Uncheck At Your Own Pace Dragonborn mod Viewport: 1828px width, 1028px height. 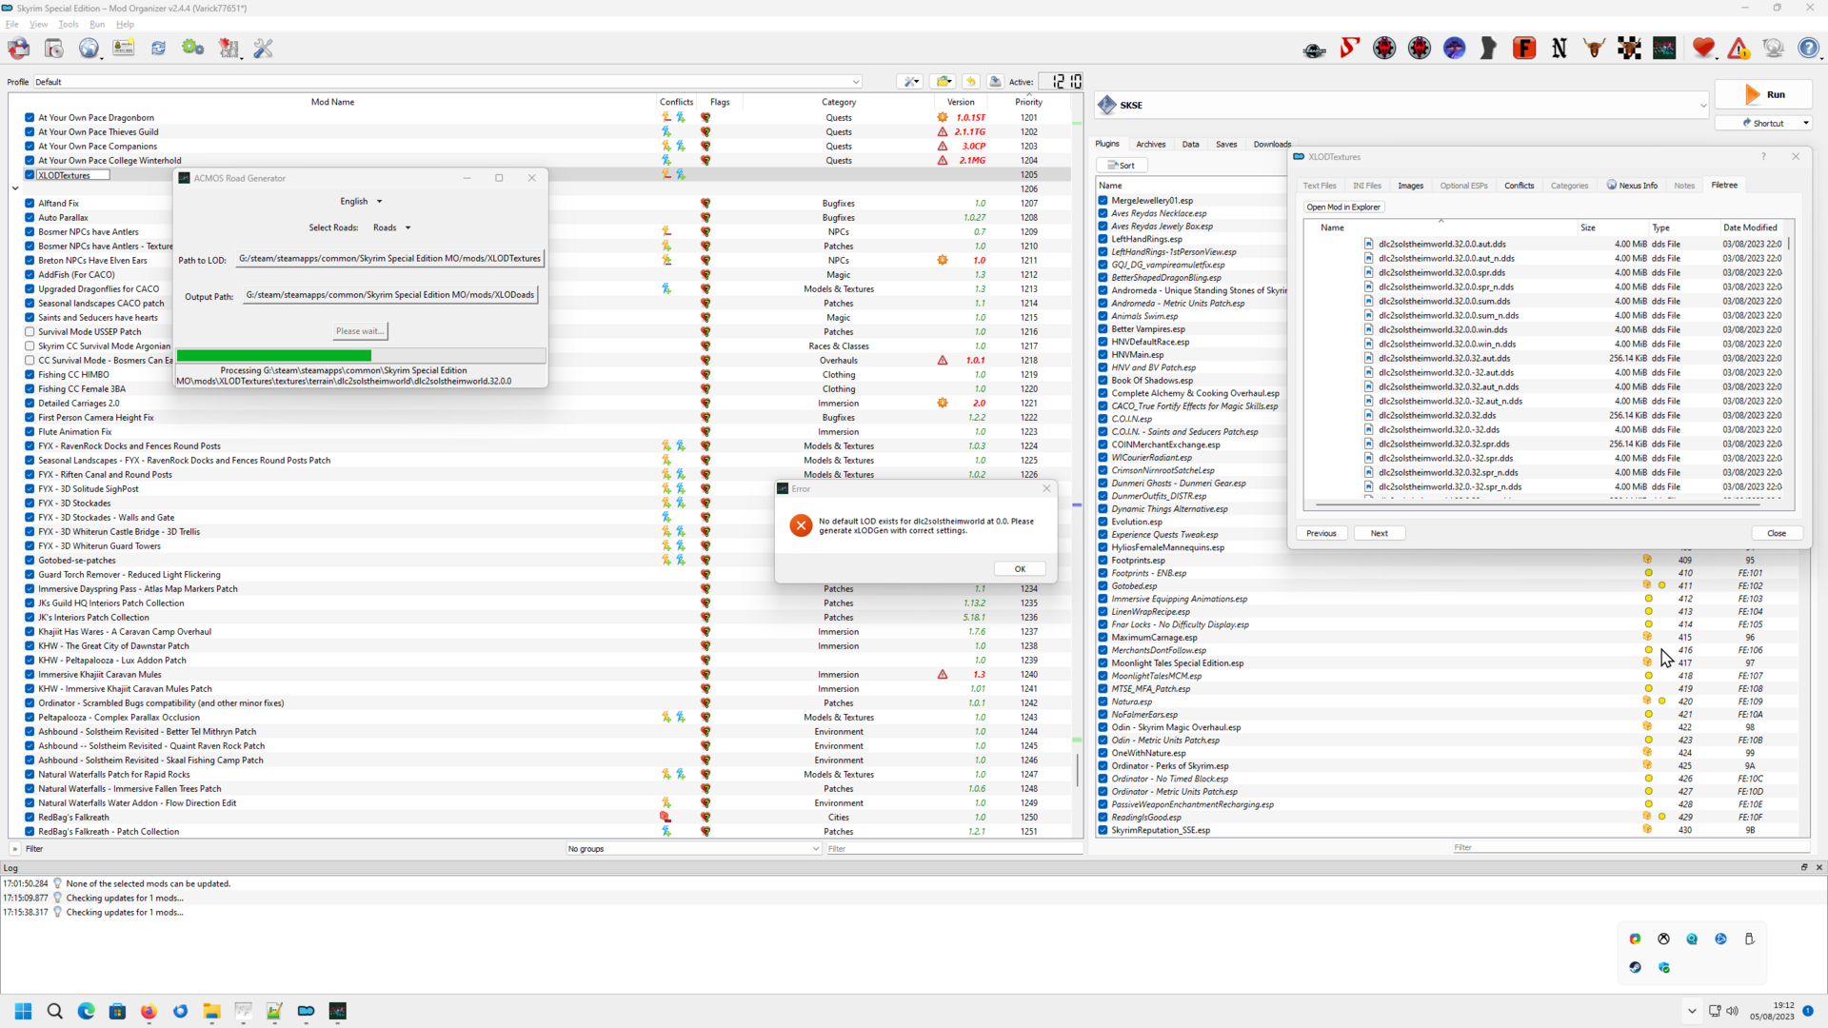[30, 118]
